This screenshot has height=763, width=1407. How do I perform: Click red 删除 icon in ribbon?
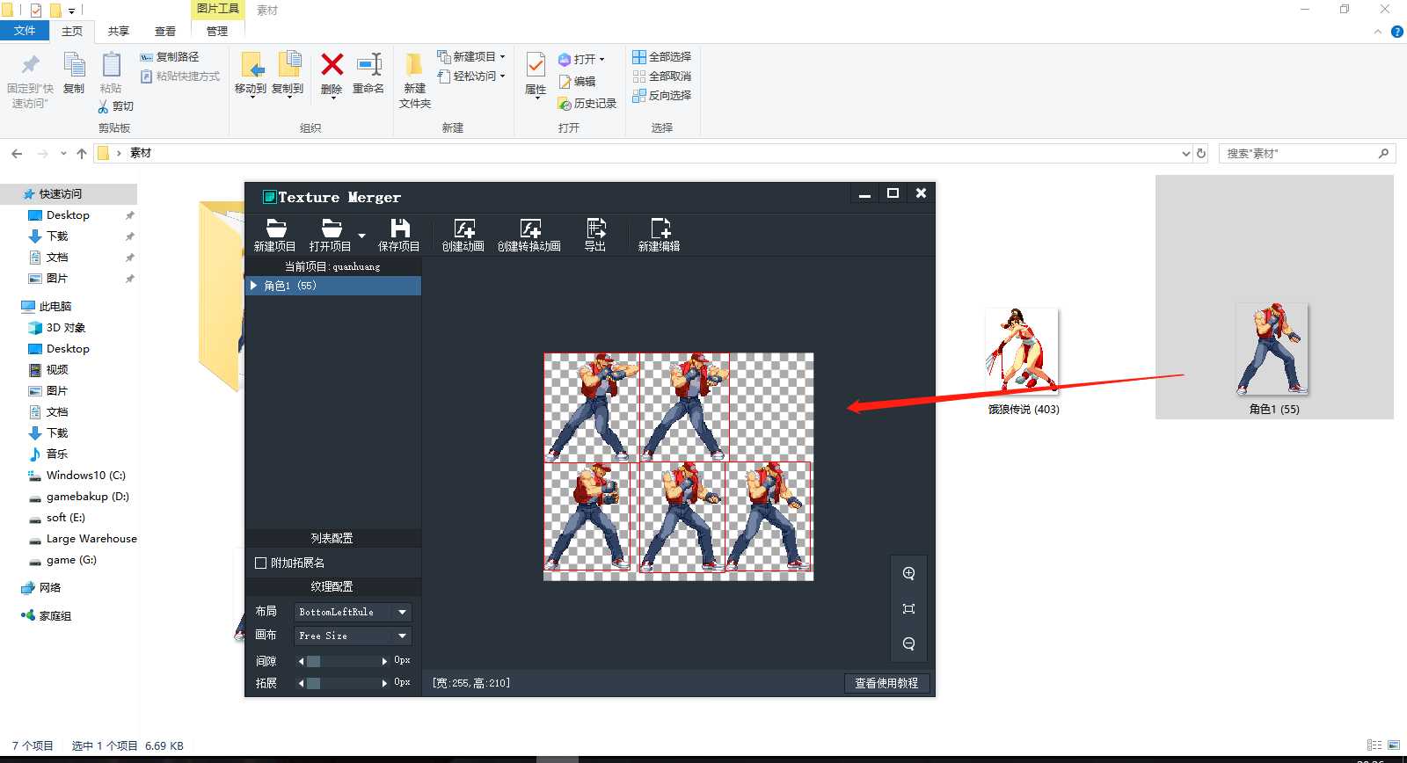332,64
